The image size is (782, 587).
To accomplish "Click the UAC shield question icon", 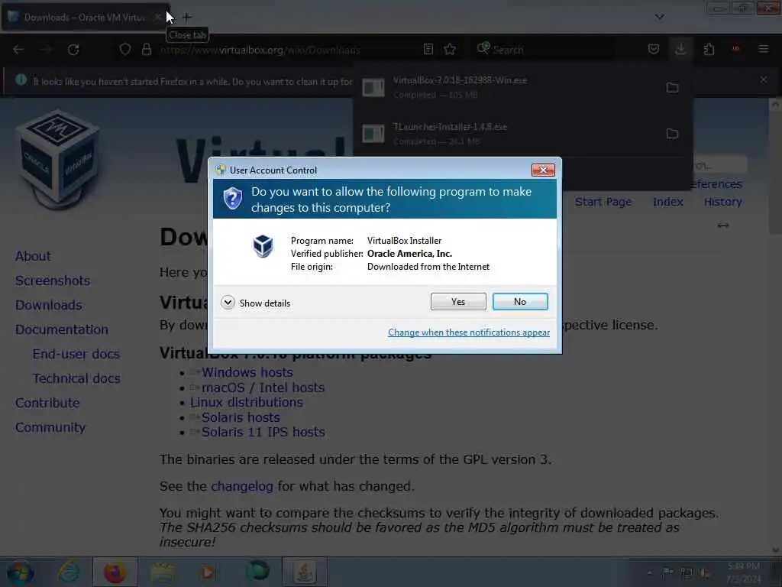I will click(233, 199).
